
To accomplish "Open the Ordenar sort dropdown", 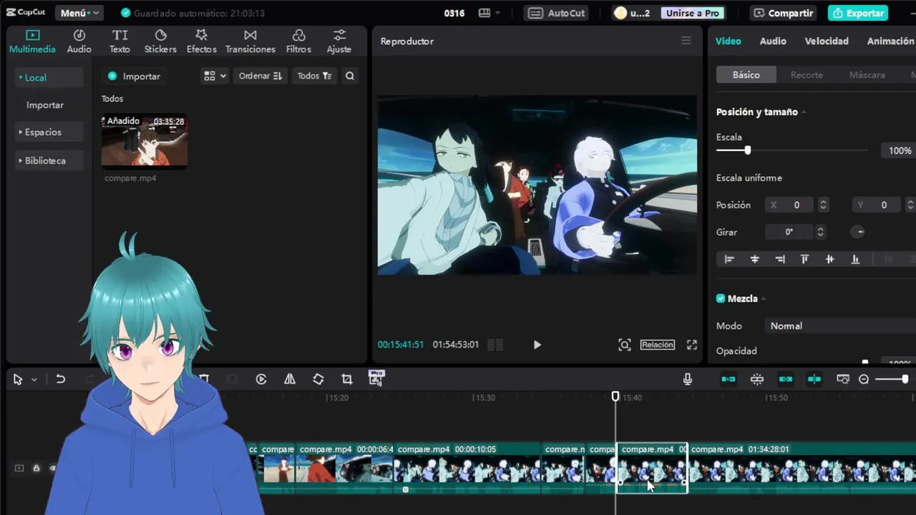I will click(x=260, y=76).
